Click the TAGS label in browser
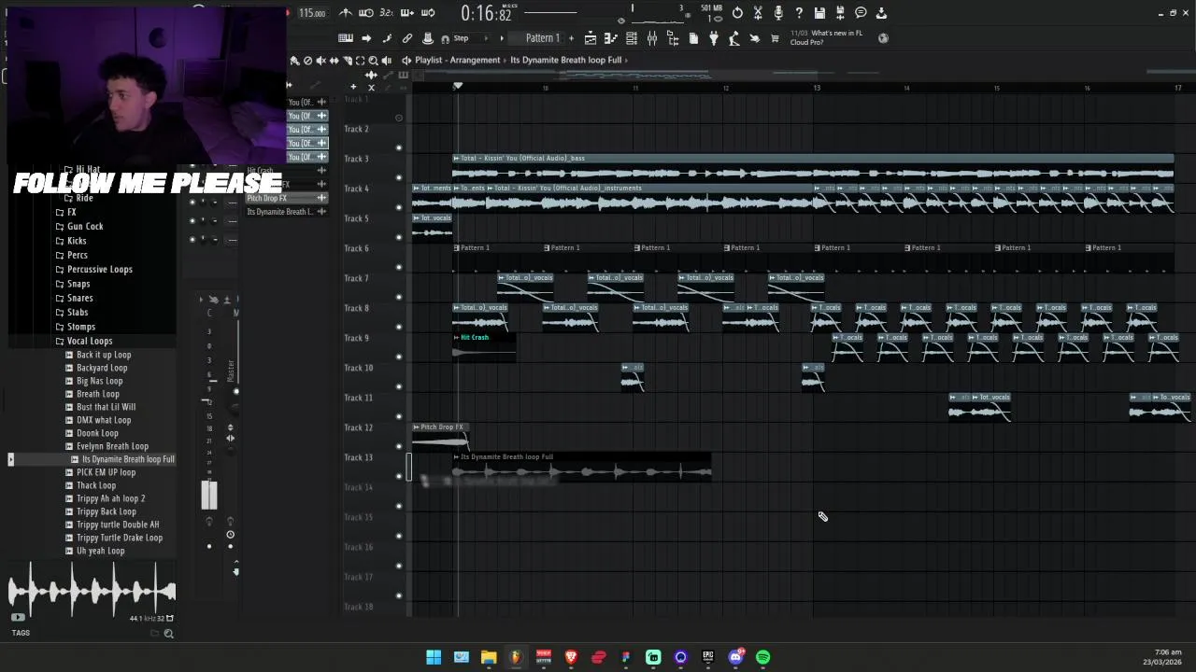 [21, 633]
